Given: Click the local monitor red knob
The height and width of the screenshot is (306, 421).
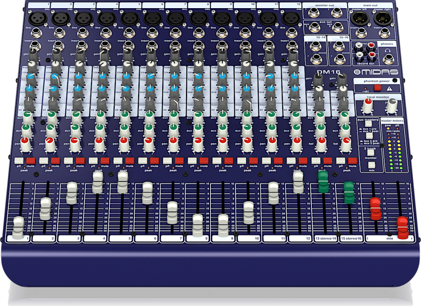Looking at the screenshot, I should tap(366, 106).
